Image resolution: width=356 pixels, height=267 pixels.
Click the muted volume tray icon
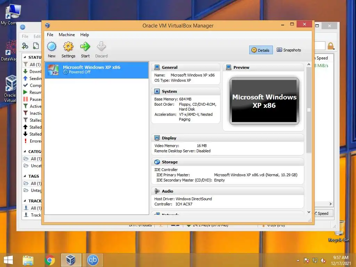click(323, 260)
